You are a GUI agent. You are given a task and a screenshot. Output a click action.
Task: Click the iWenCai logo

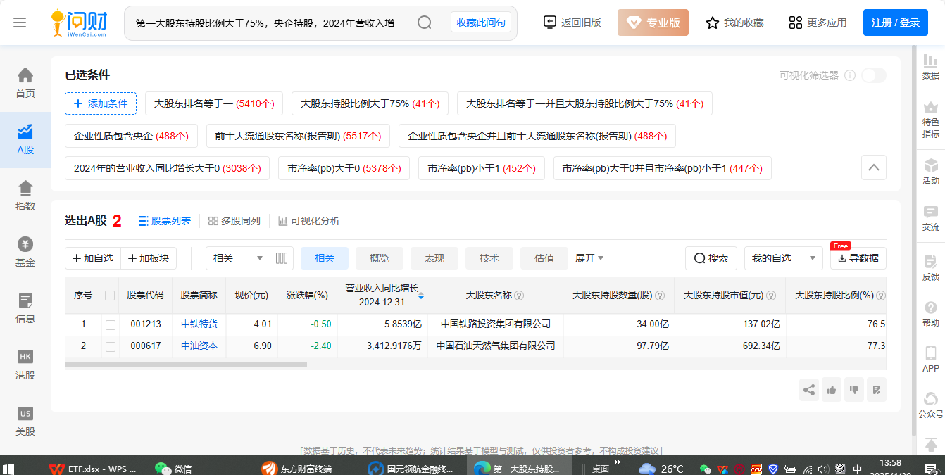[80, 23]
